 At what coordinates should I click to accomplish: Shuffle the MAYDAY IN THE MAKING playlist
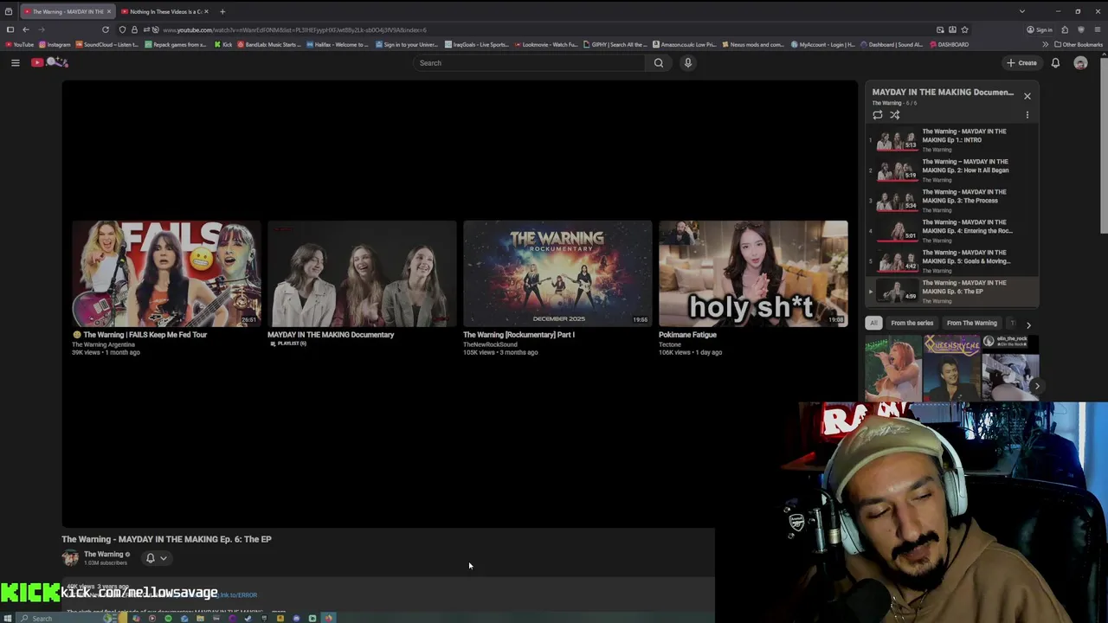(x=895, y=114)
